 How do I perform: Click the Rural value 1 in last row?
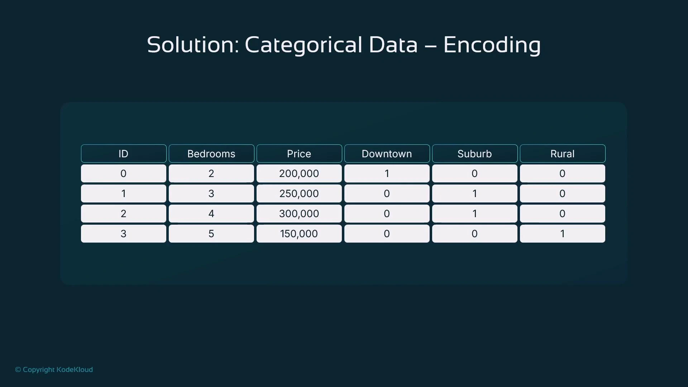pyautogui.click(x=562, y=234)
